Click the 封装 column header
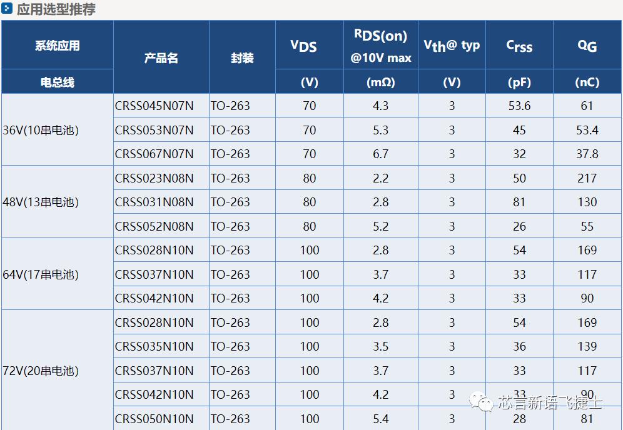Screen dimensions: 623x430 click(x=242, y=57)
